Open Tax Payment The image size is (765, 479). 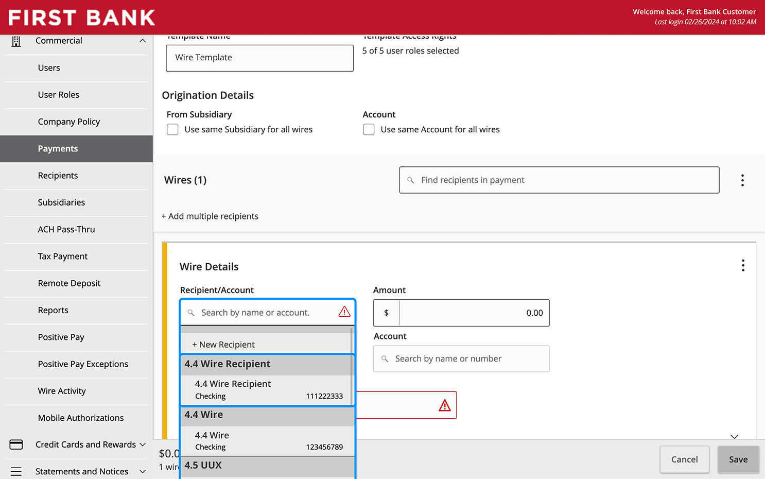click(x=76, y=256)
